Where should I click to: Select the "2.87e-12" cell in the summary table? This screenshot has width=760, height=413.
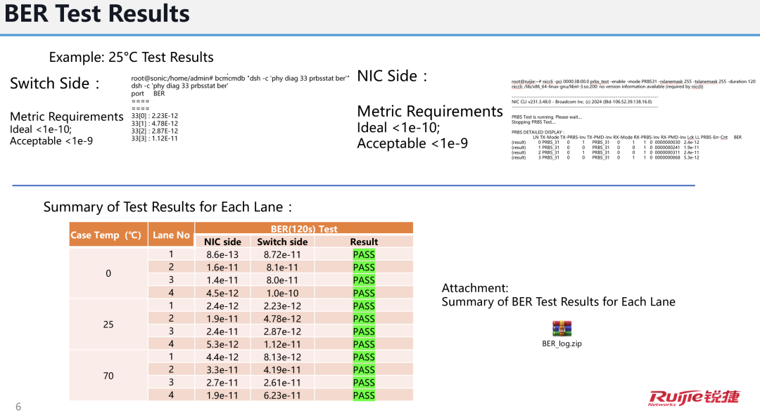pos(283,332)
